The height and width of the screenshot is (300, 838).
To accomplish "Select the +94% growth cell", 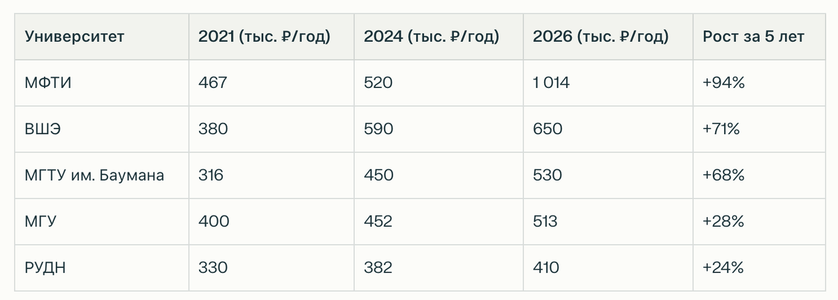I will [723, 83].
